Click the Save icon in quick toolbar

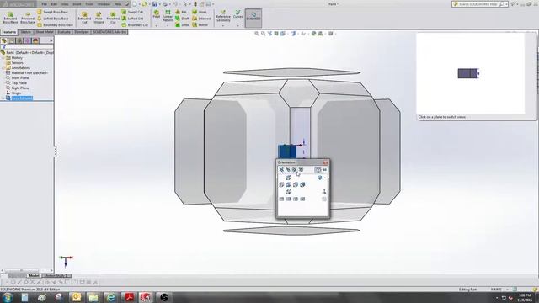click(x=155, y=4)
